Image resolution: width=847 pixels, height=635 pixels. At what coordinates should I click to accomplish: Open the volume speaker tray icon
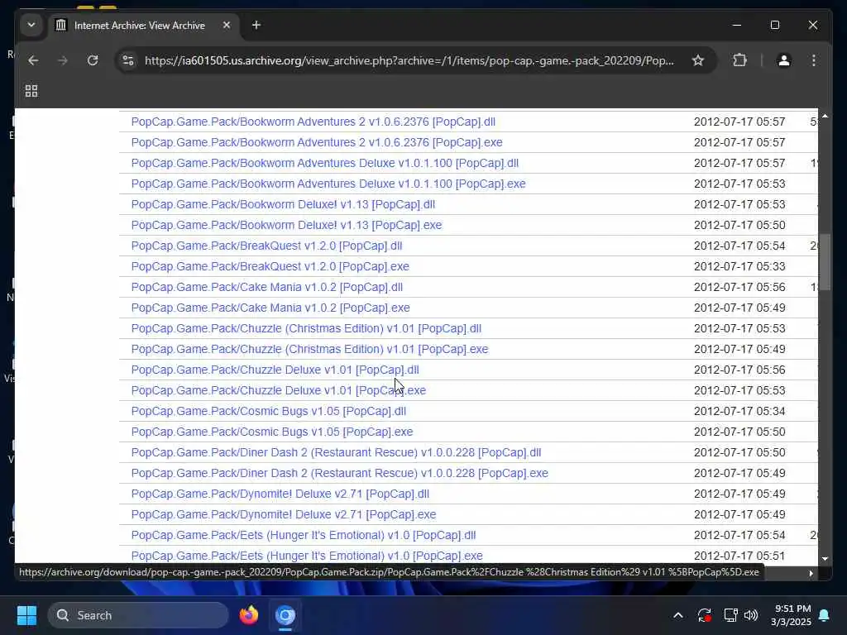(x=751, y=615)
